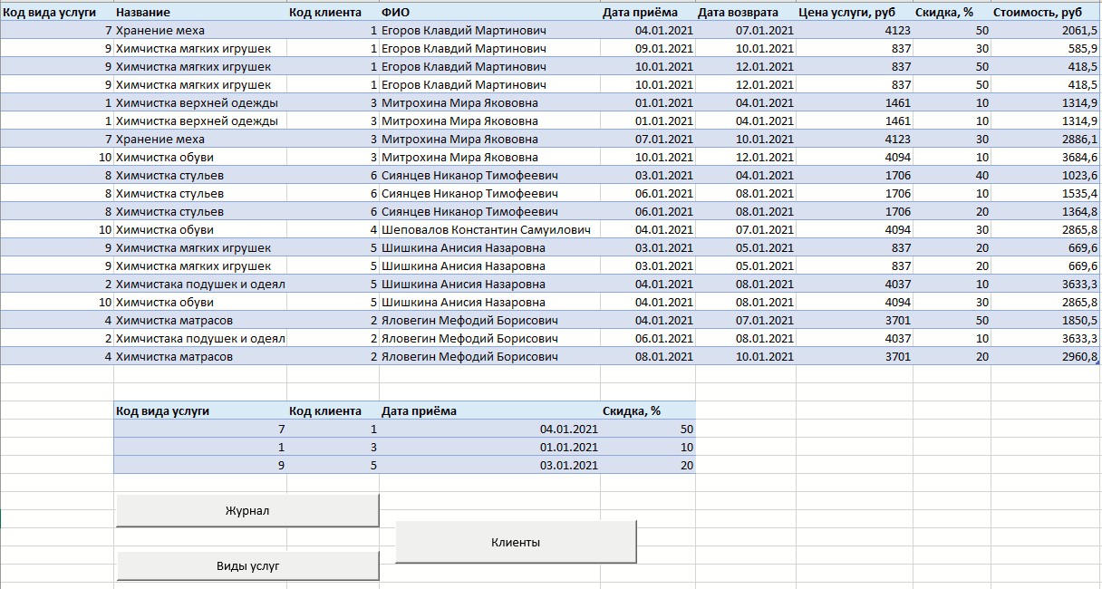
Task: Select the Название column header
Action: (200, 13)
